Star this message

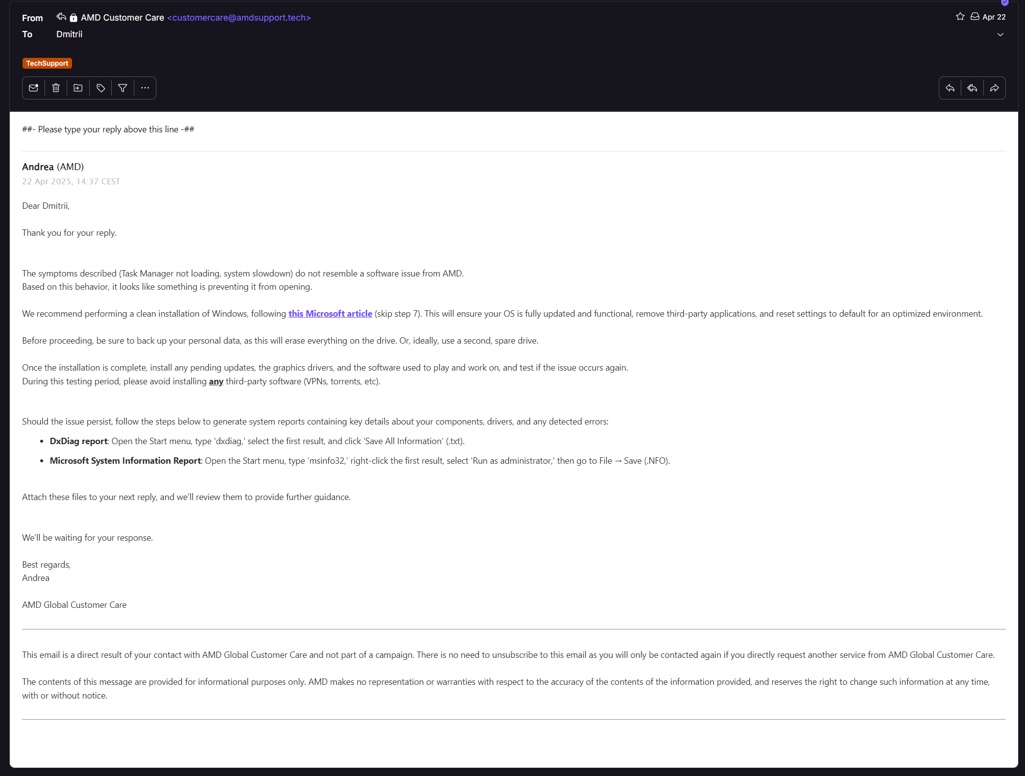click(960, 17)
